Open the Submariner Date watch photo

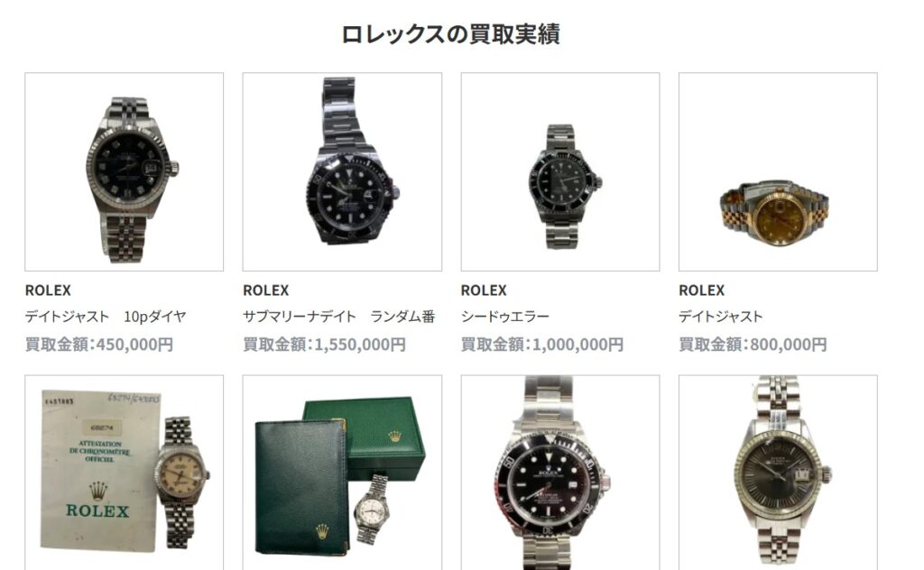pyautogui.click(x=342, y=172)
